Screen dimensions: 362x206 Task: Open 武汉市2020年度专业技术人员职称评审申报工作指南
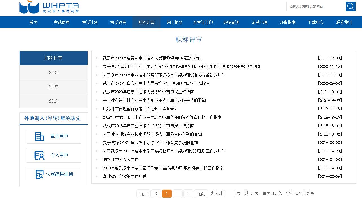[x=148, y=92]
